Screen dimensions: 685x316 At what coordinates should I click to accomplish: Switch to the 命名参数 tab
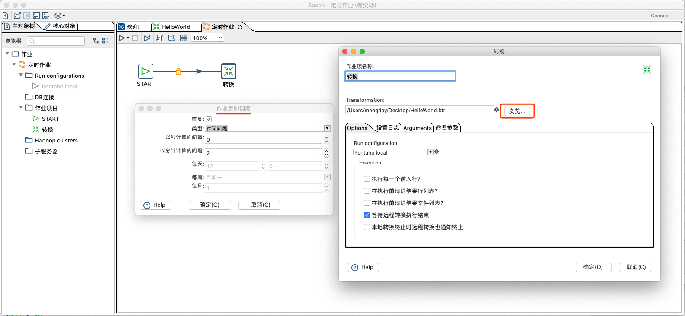coord(447,128)
